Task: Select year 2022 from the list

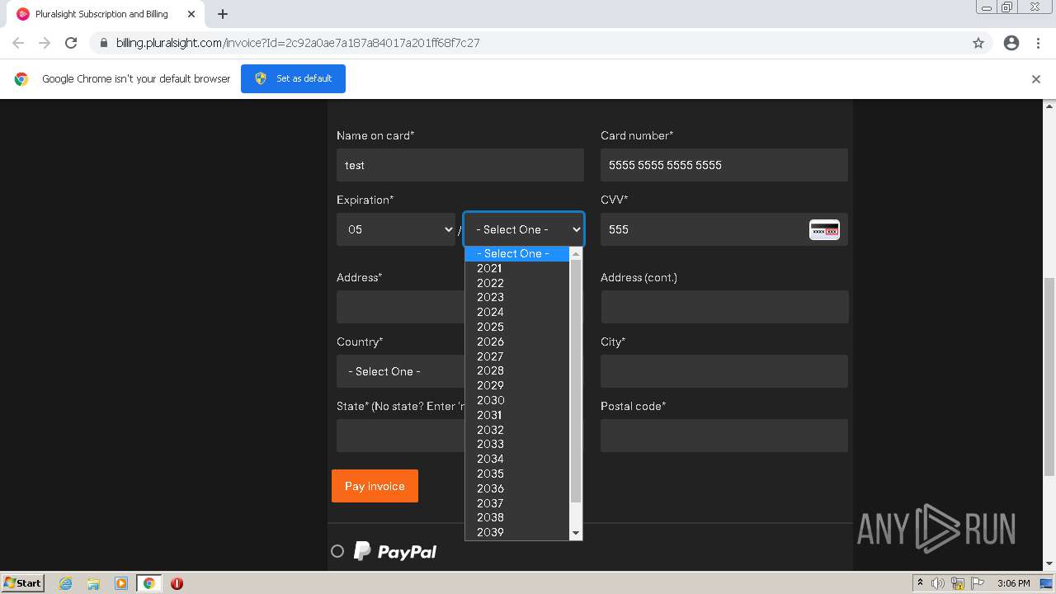Action: click(x=517, y=283)
